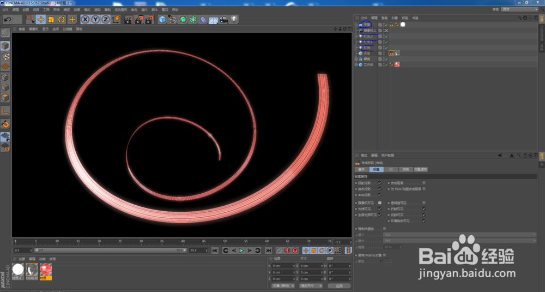Toggle 接收投影 checkbox
Image resolution: width=545 pixels, height=292 pixels.
(x=380, y=189)
